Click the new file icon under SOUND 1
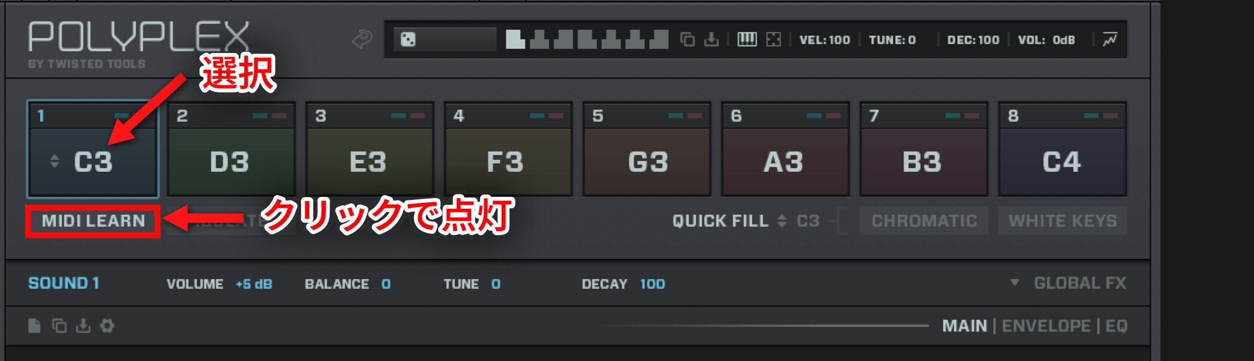 coord(35,326)
